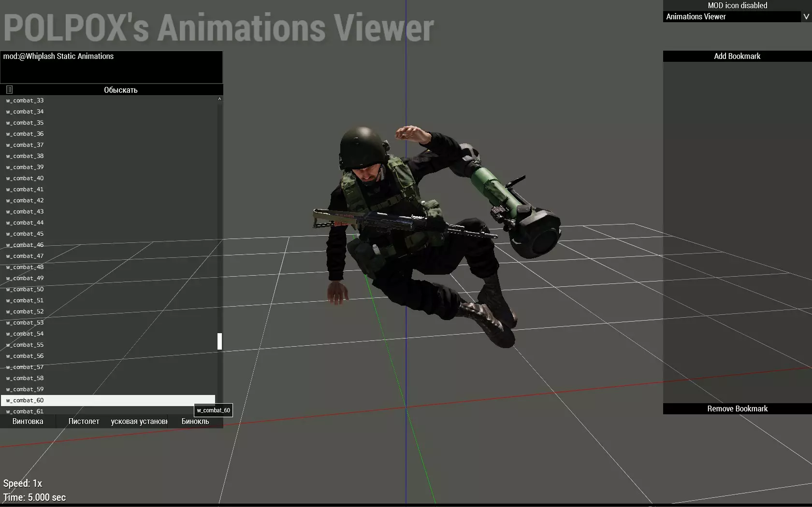Image resolution: width=812 pixels, height=507 pixels.
Task: Select animation w_combat_59
Action: (x=108, y=389)
